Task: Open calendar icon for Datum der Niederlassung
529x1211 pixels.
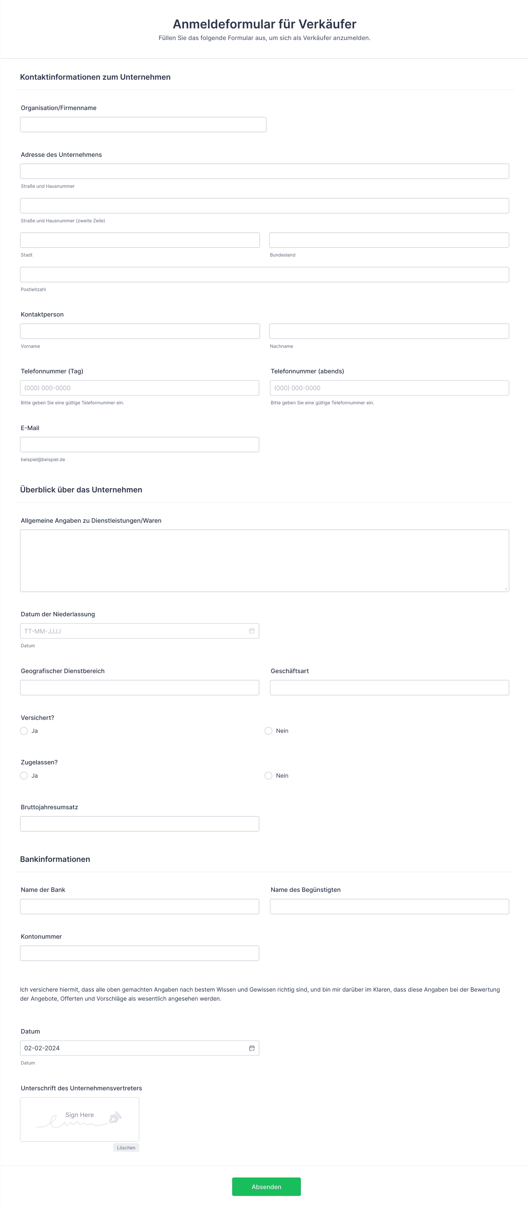Action: tap(252, 631)
